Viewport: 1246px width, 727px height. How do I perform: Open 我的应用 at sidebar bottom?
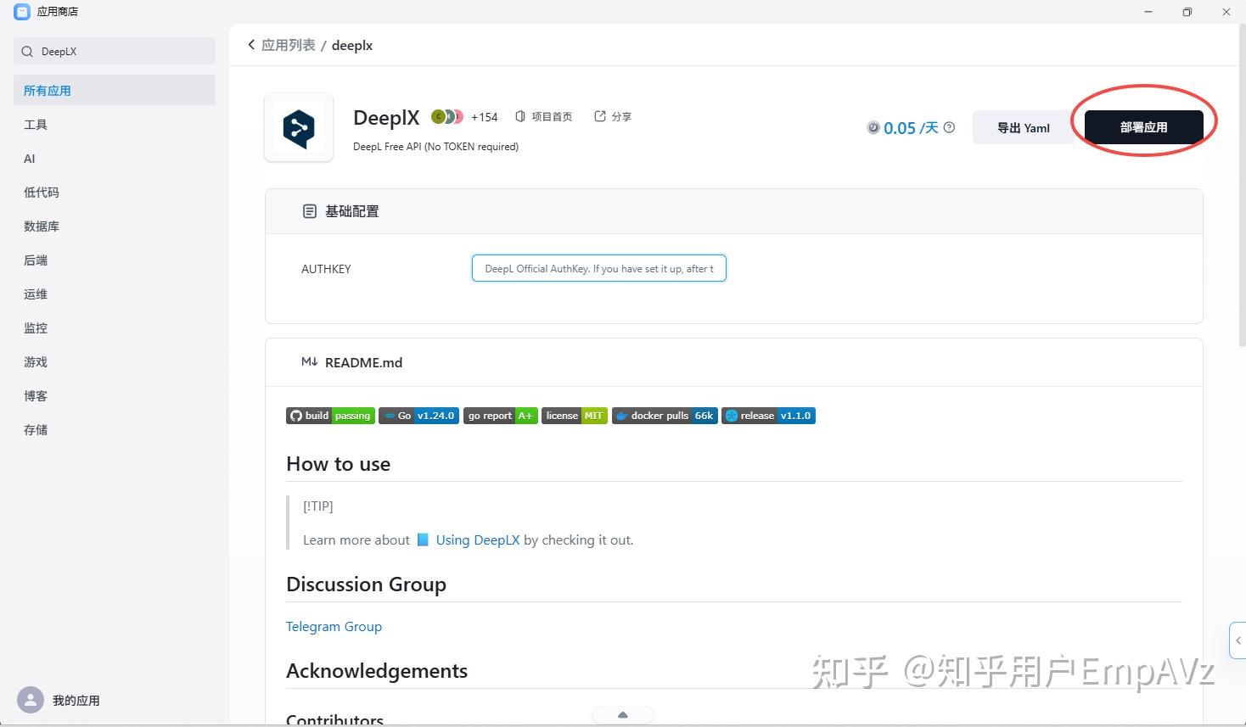[x=76, y=700]
